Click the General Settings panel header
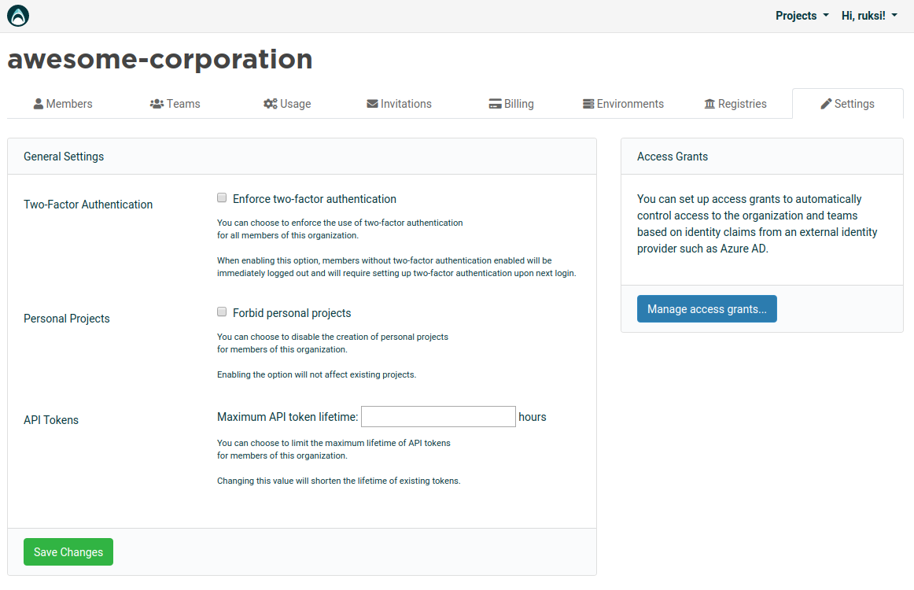Image resolution: width=914 pixels, height=590 pixels. click(302, 157)
